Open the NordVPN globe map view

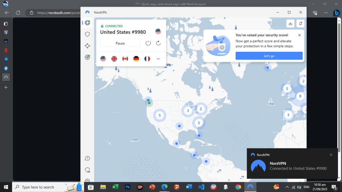pyautogui.click(x=87, y=23)
